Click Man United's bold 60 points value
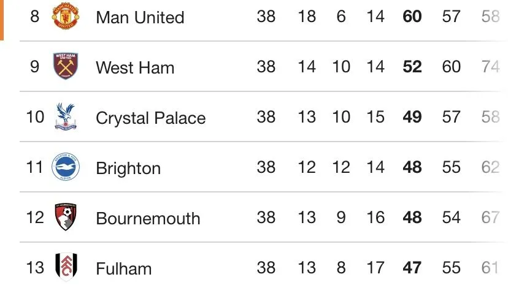 [412, 17]
